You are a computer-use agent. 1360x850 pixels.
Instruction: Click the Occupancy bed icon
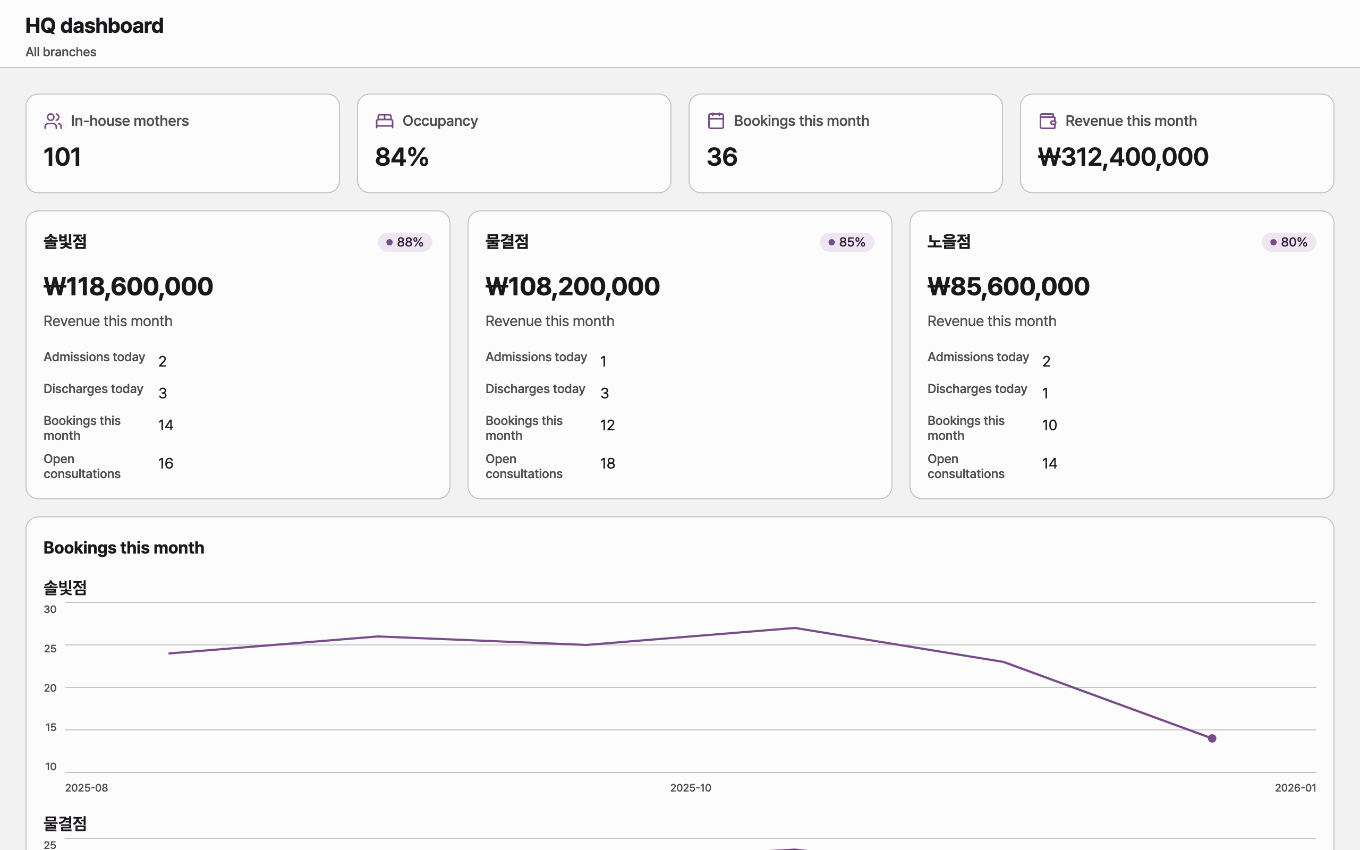click(x=385, y=121)
